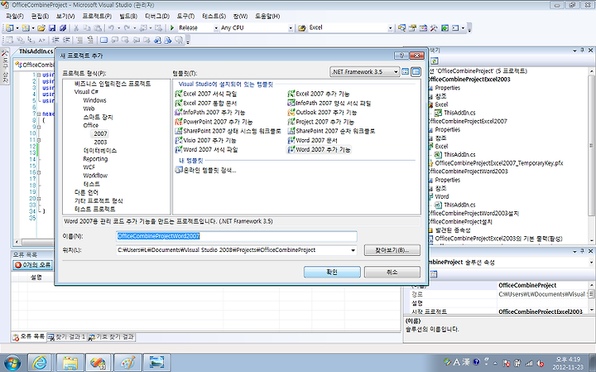
Task: Open the Solution Explorer window position menu arrow
Action: 574,51
